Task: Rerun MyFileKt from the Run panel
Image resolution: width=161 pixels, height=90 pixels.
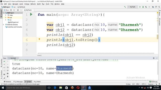Action: 4,61
